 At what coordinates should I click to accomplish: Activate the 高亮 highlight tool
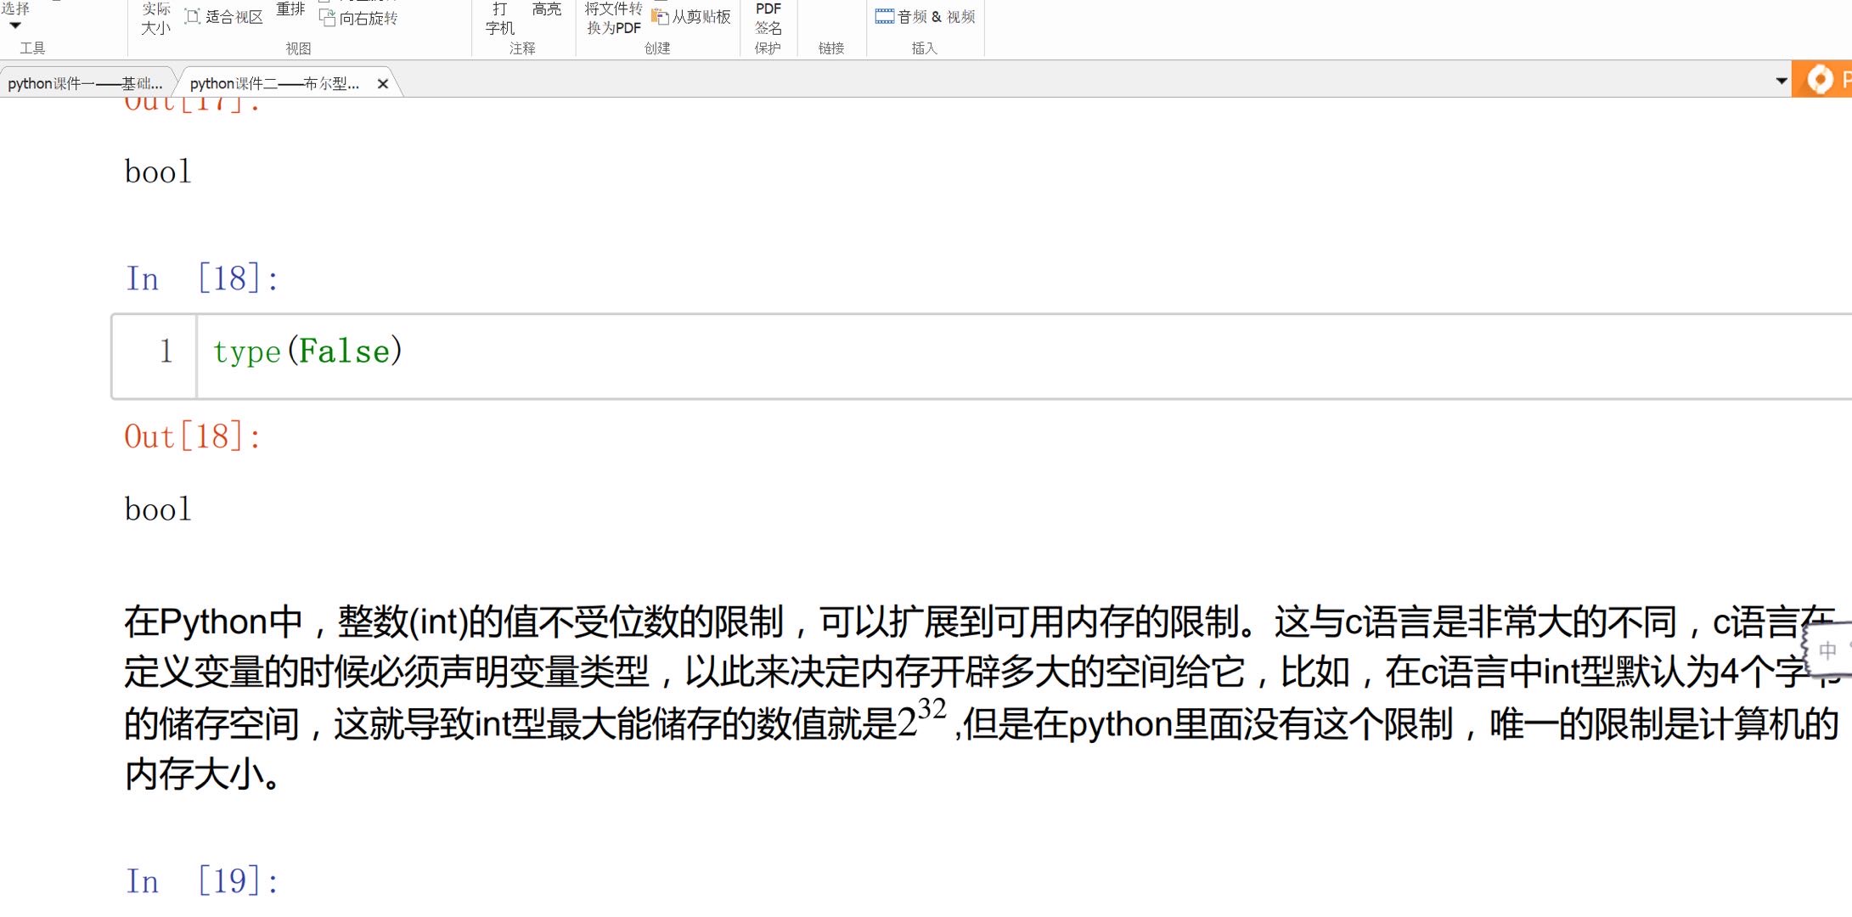click(x=546, y=10)
